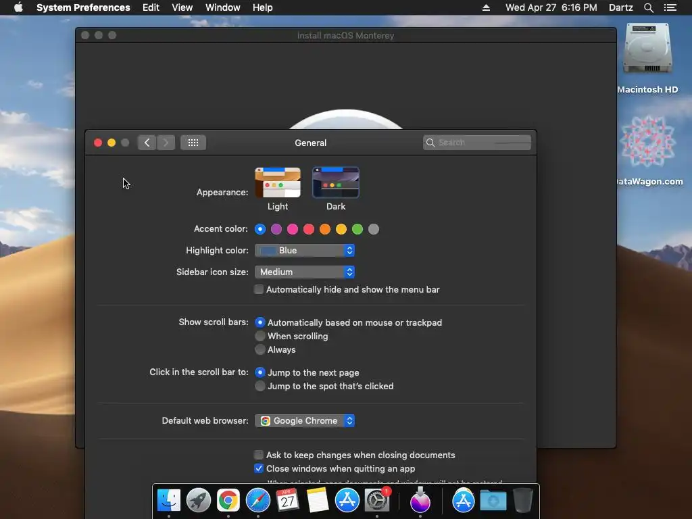Select Jump to the spot that's clicked
692x519 pixels.
point(260,386)
